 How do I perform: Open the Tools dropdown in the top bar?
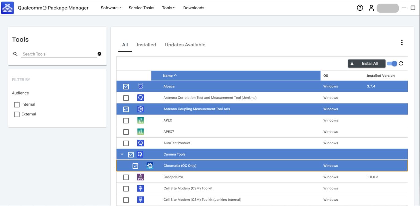(x=169, y=8)
